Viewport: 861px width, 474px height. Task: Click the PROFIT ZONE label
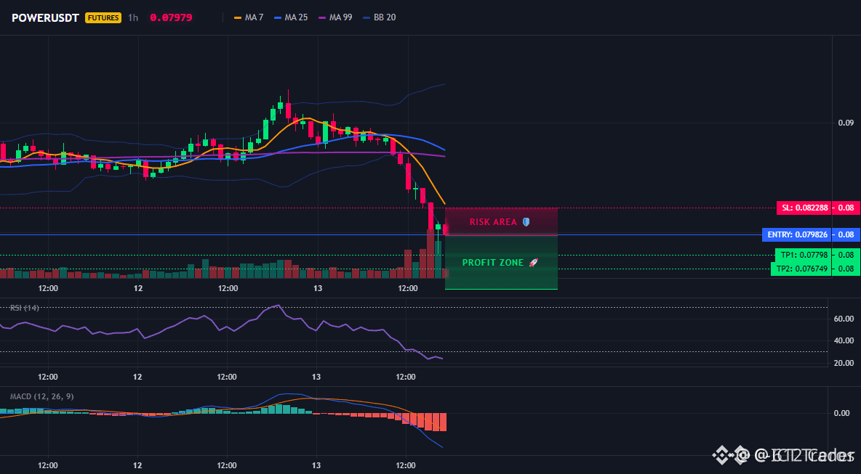pyautogui.click(x=492, y=263)
